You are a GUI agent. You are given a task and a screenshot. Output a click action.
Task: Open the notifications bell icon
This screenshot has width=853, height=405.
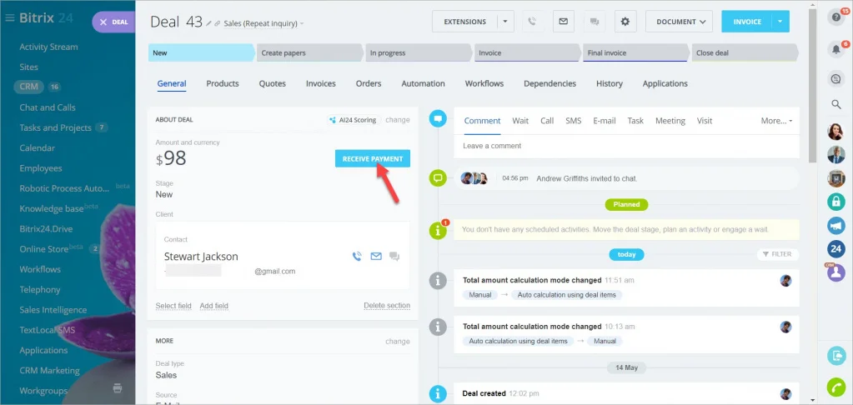click(836, 49)
